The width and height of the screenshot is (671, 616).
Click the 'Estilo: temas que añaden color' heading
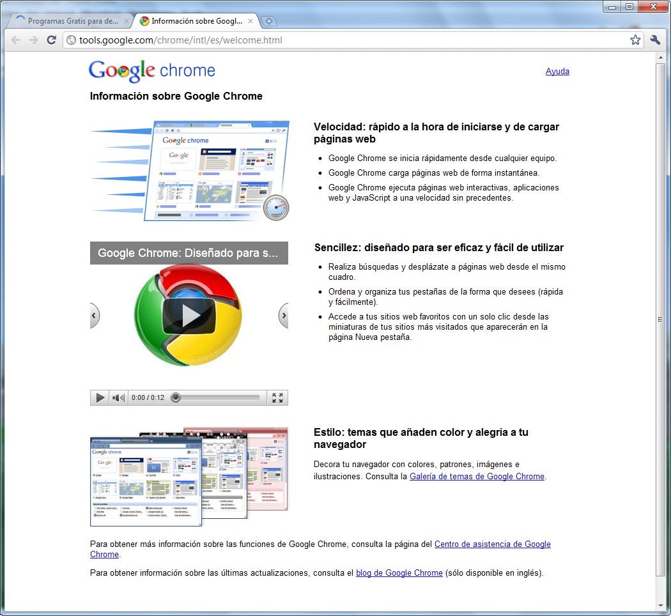[x=420, y=438]
